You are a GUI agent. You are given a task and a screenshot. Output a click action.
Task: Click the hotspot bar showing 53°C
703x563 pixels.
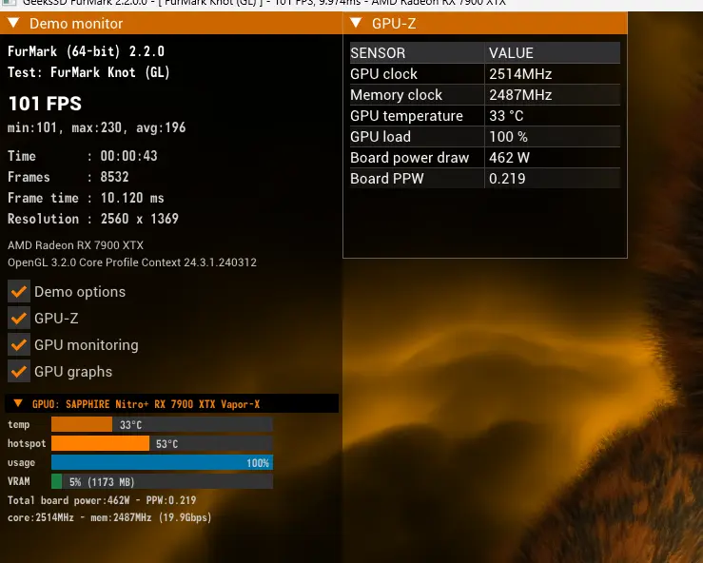(x=162, y=443)
